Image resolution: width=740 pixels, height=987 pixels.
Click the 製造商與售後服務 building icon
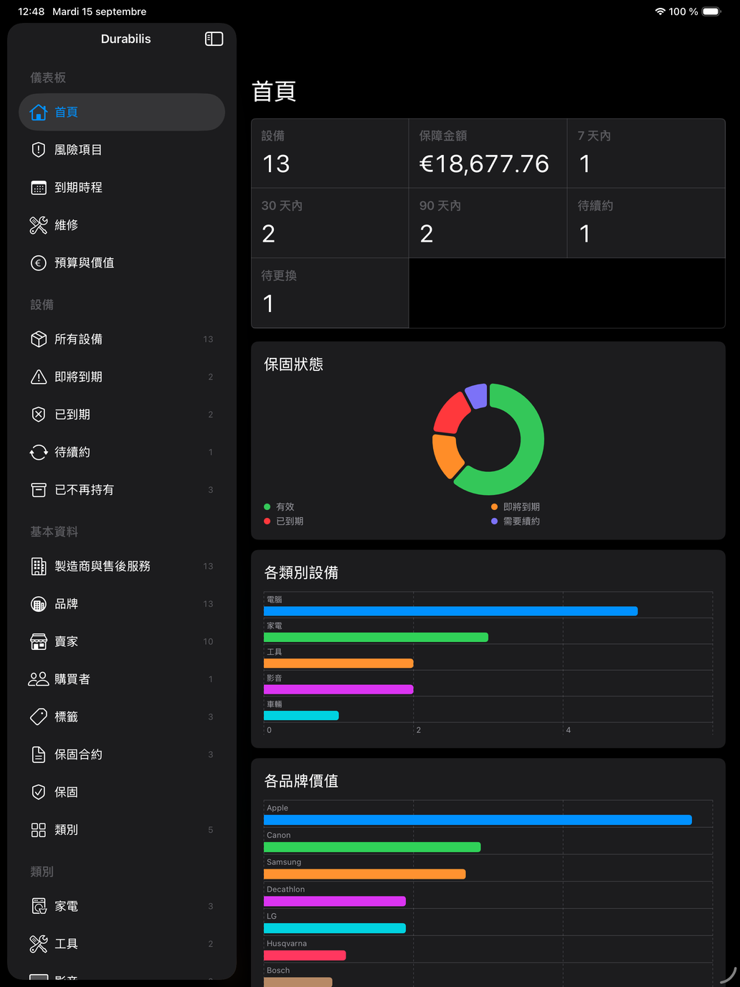39,567
